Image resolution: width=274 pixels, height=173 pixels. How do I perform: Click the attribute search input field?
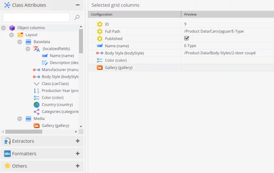[x=36, y=17]
